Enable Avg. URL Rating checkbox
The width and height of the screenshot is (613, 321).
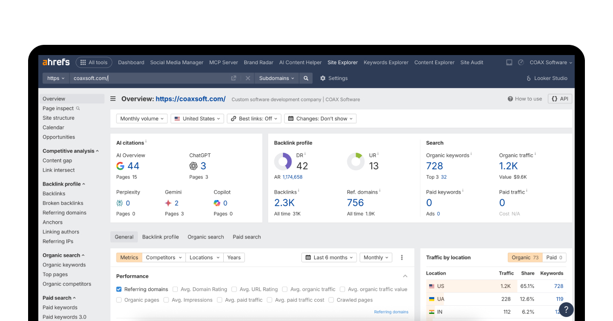(234, 289)
